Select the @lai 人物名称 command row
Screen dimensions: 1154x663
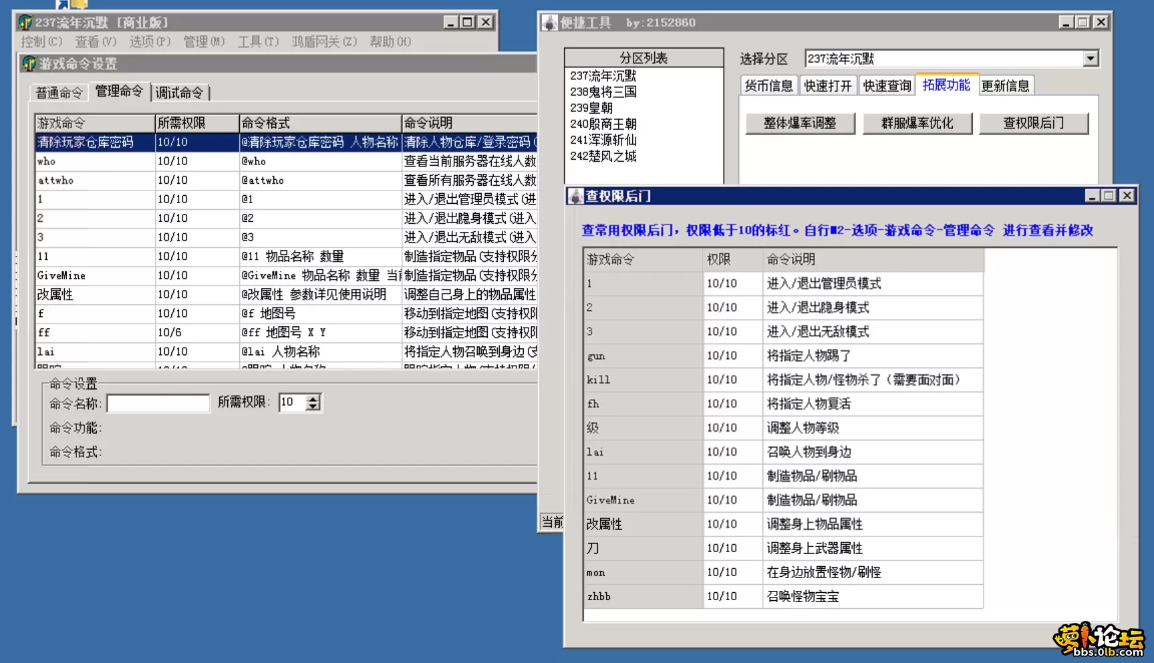coord(286,352)
